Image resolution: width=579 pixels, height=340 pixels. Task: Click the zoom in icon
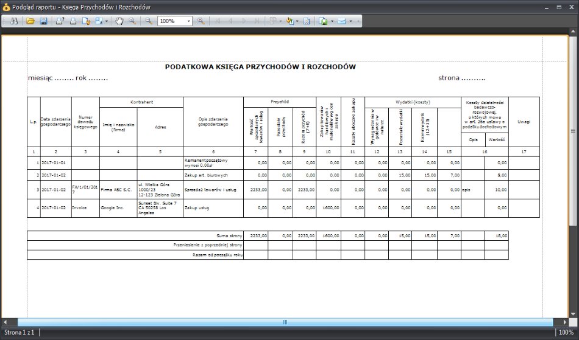point(201,21)
